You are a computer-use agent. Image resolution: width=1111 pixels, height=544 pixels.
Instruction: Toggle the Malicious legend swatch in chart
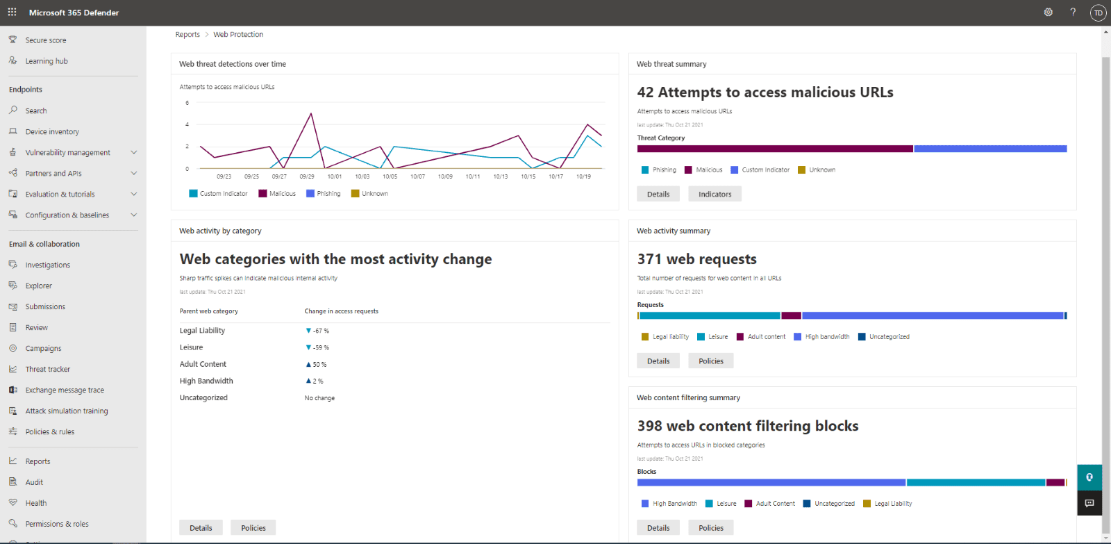click(x=262, y=194)
